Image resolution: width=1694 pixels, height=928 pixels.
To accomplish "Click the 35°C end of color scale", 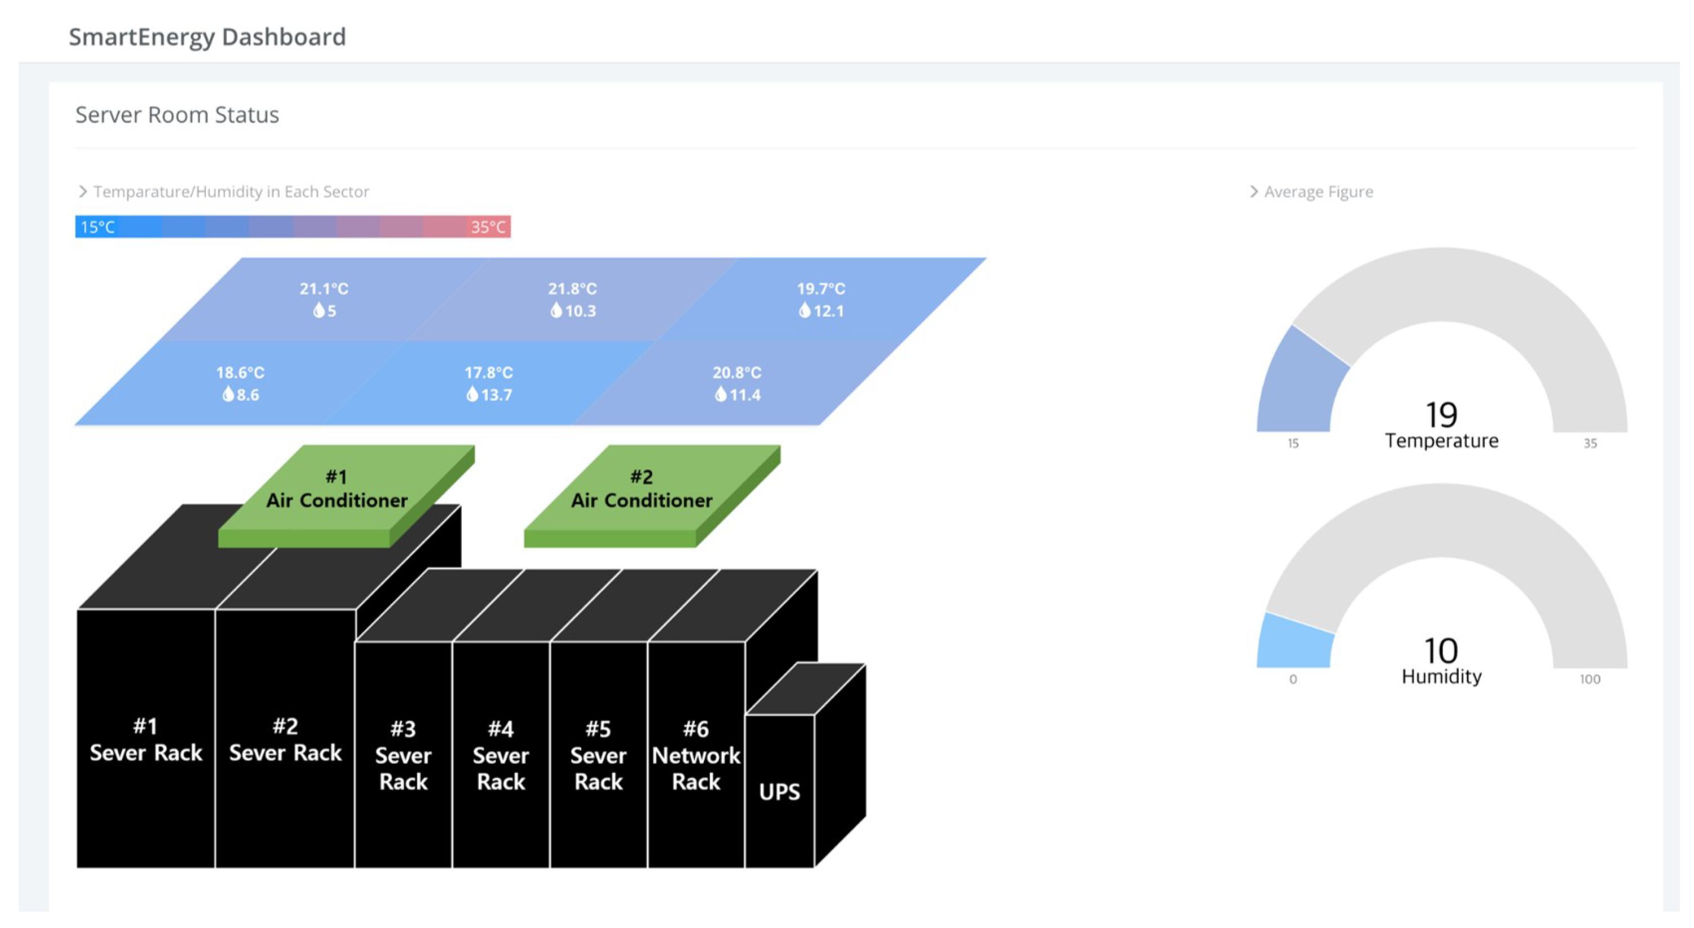I will pyautogui.click(x=488, y=228).
